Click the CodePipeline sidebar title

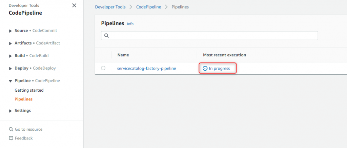[25, 13]
